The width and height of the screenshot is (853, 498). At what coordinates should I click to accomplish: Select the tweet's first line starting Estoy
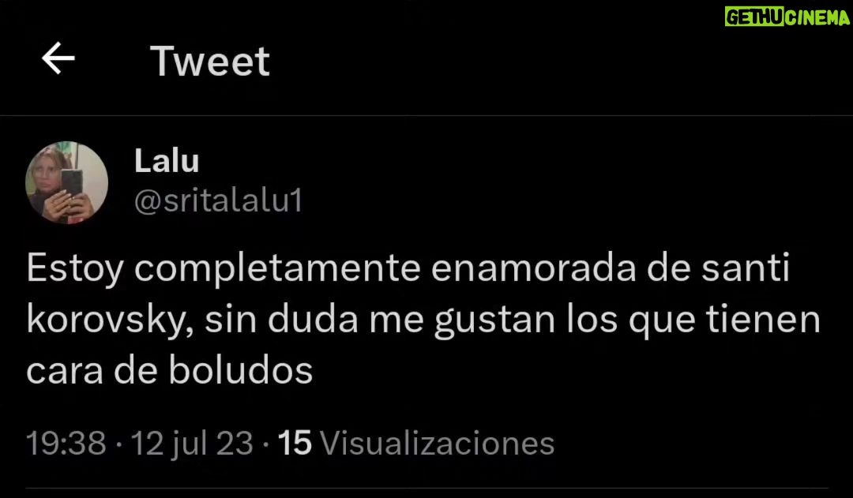tap(408, 268)
